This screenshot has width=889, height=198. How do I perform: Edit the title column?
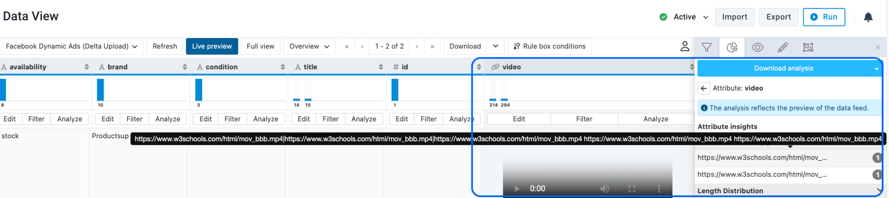pos(304,119)
